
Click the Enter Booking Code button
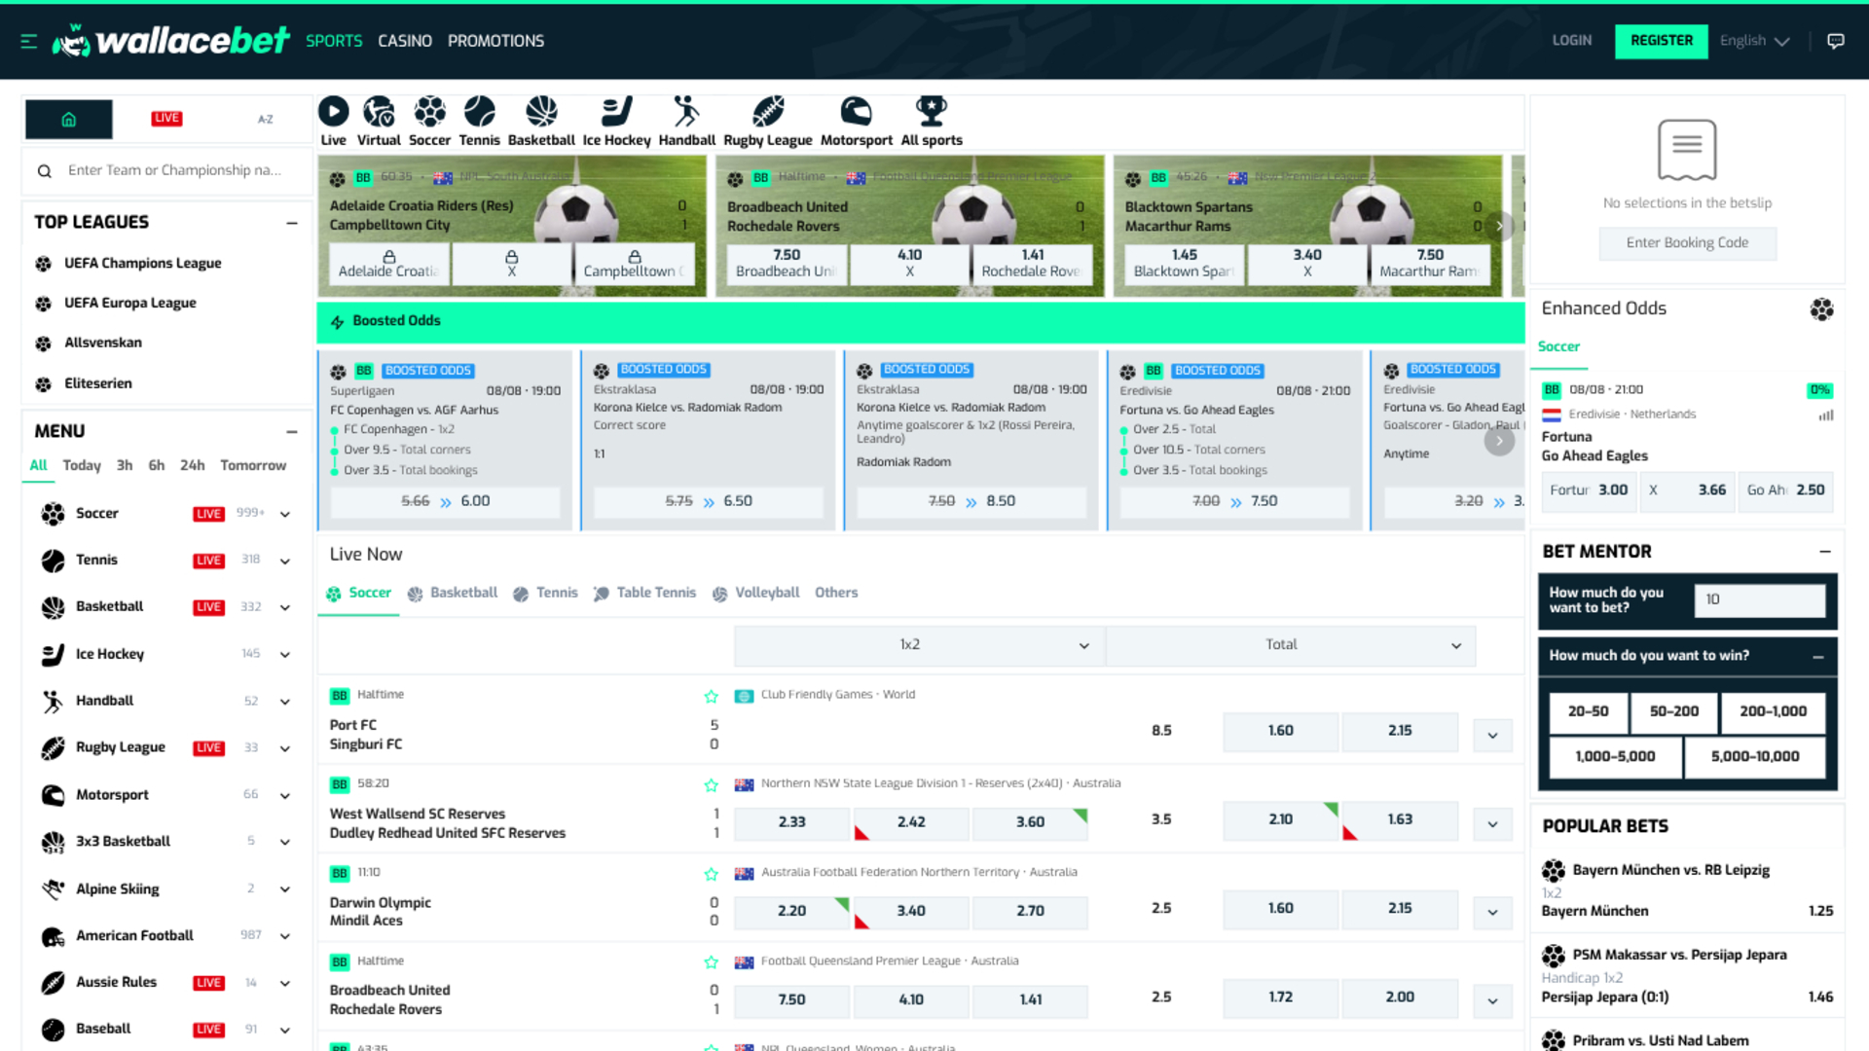click(1687, 243)
